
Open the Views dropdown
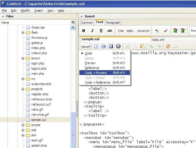[85, 47]
